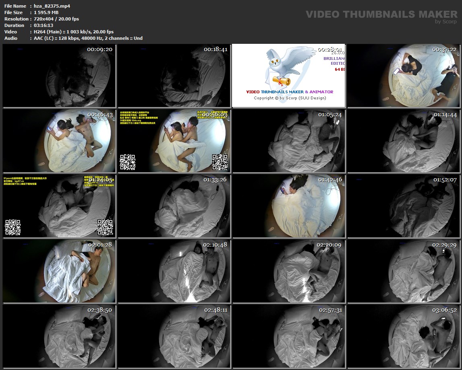Select the resolution text 720x404 / 20.00 fps
The height and width of the screenshot is (370, 462).
click(56, 19)
